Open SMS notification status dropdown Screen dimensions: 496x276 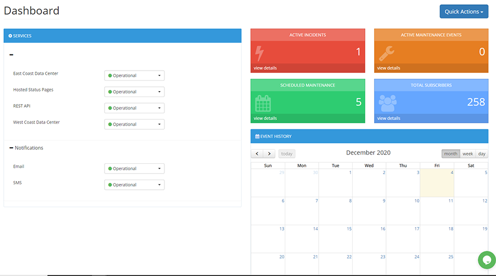(134, 185)
